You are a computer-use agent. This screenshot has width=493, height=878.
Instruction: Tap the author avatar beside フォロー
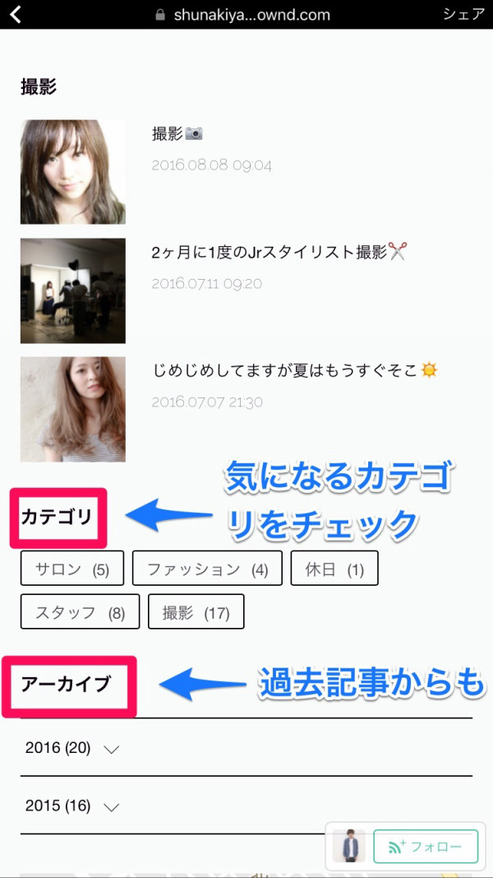(x=348, y=846)
